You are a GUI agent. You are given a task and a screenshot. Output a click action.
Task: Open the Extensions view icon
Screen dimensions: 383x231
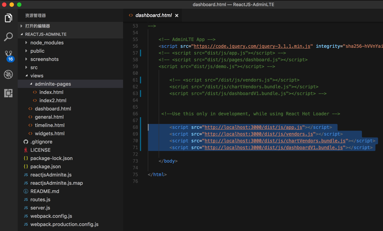click(x=8, y=93)
